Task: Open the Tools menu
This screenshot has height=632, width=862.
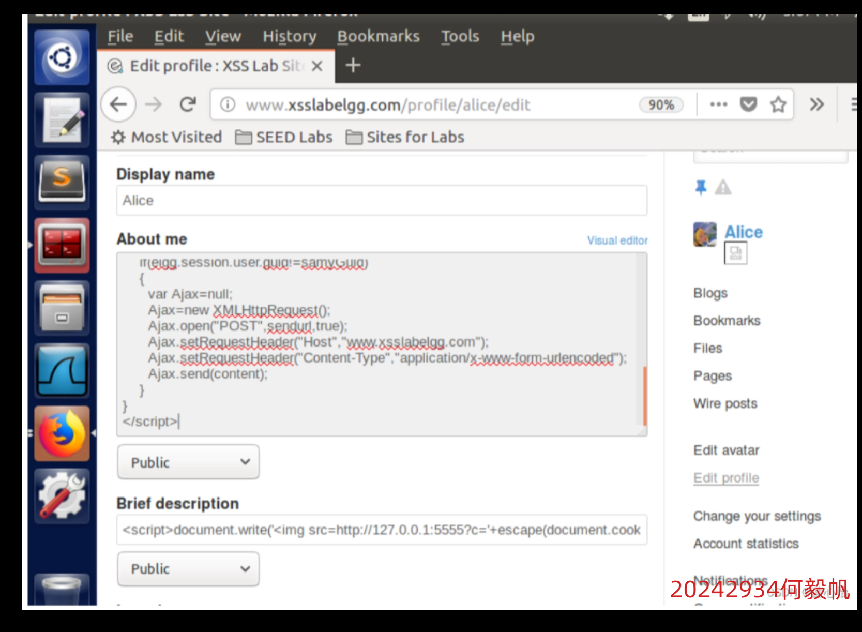Action: tap(460, 36)
